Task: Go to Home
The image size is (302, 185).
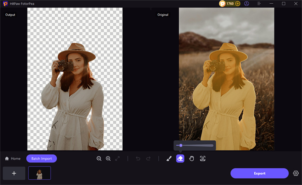Action: [x=13, y=159]
